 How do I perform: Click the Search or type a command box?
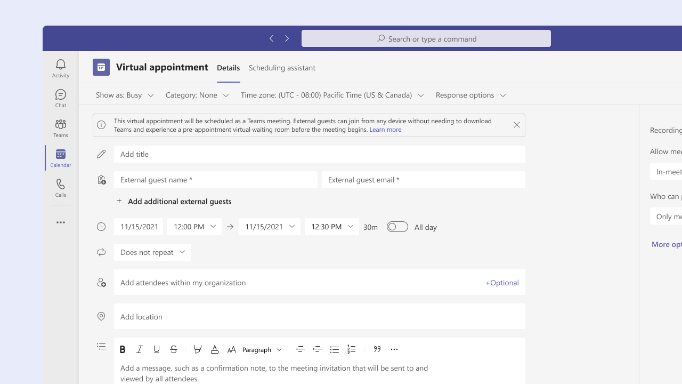426,38
